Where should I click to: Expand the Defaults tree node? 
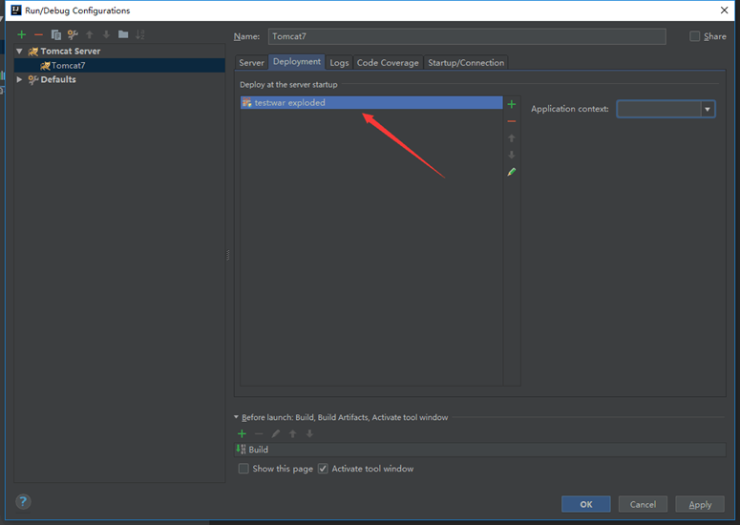click(19, 79)
